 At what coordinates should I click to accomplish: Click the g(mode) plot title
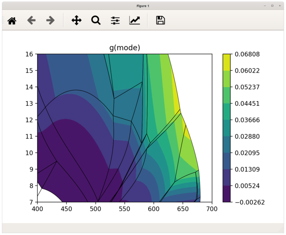click(x=125, y=48)
